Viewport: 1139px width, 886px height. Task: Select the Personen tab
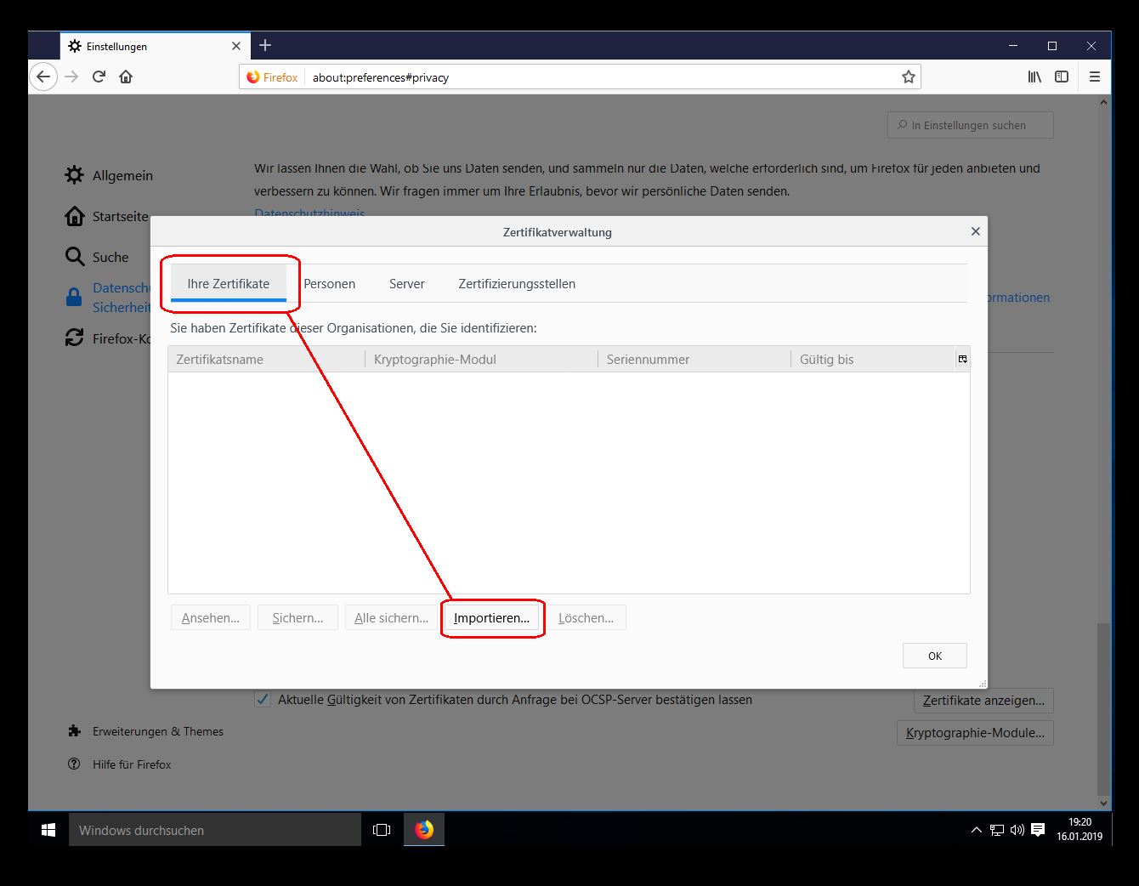click(329, 284)
